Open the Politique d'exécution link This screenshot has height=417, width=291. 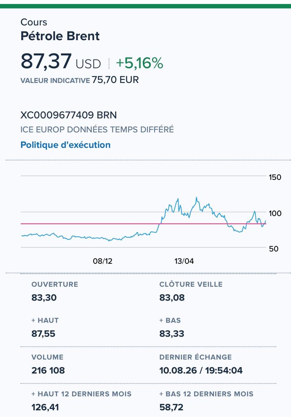click(65, 145)
